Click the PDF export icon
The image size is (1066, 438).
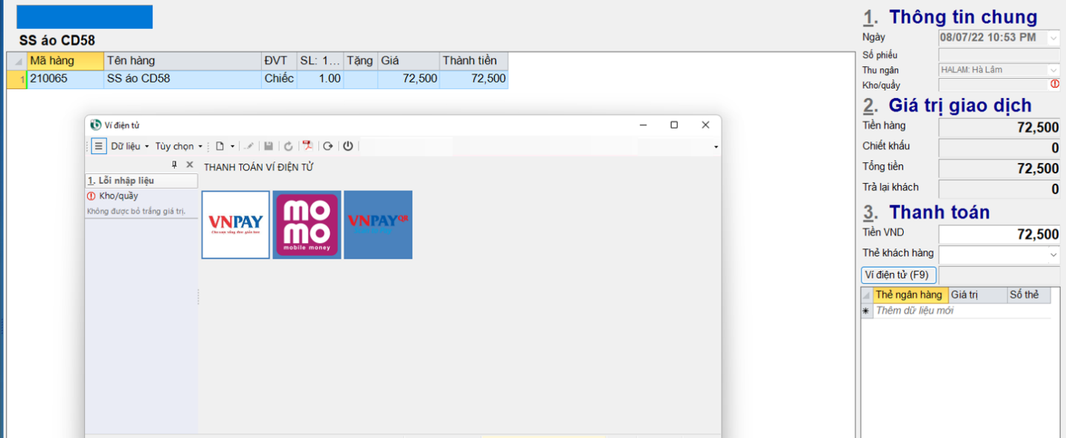[x=307, y=146]
